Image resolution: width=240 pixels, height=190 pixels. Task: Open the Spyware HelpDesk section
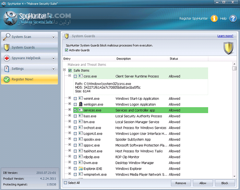pos(29,58)
